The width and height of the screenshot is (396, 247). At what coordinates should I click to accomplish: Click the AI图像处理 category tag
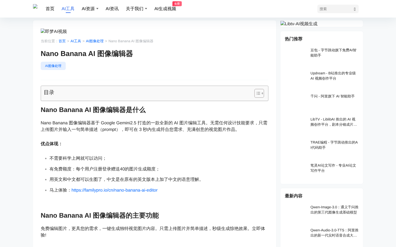point(53,66)
